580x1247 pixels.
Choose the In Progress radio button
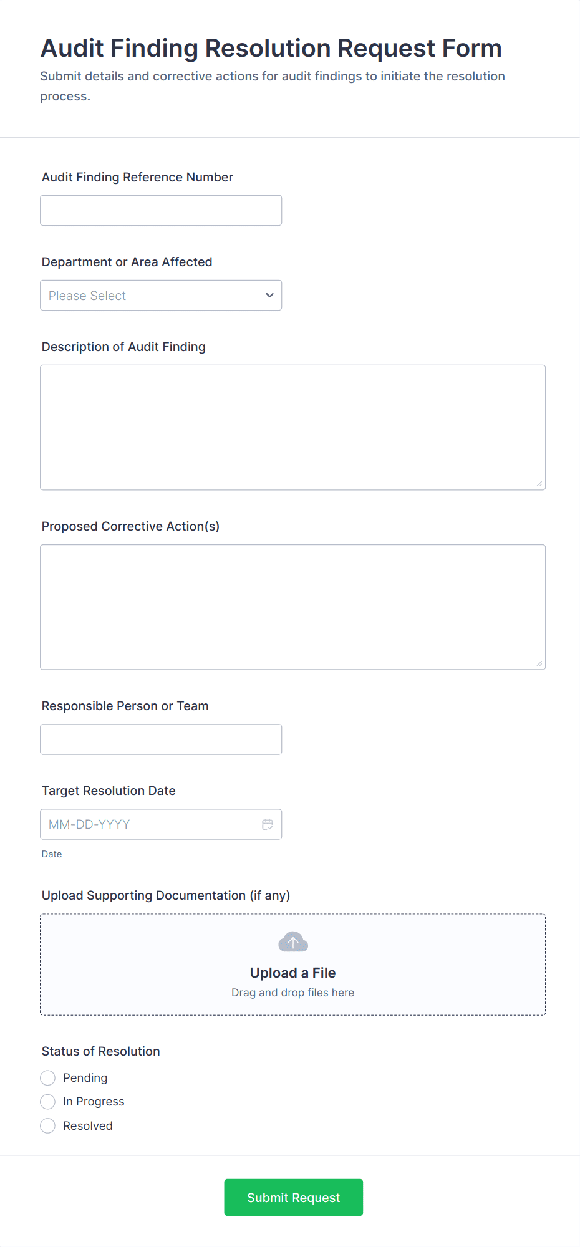click(x=48, y=1102)
